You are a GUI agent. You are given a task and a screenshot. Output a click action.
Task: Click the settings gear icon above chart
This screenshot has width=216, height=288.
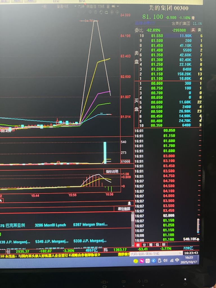point(90,12)
